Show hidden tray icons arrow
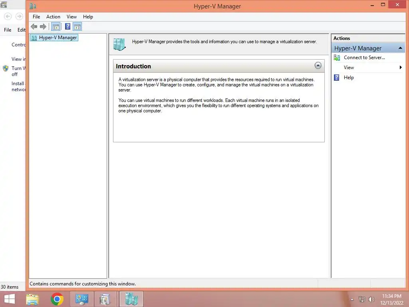The height and width of the screenshot is (307, 409). [x=352, y=299]
